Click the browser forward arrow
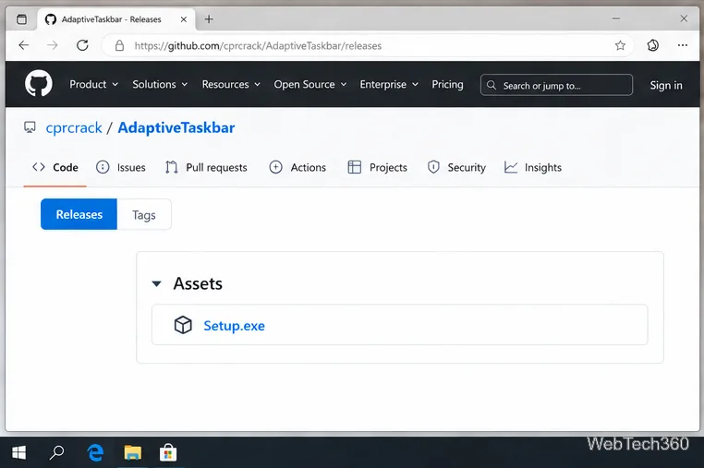704x468 pixels. pyautogui.click(x=53, y=45)
